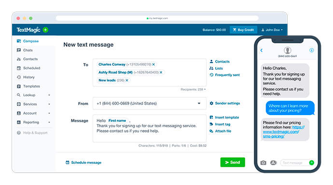Viewport: 333px width, 185px height.
Task: Click the Buy Credit button
Action: click(243, 30)
